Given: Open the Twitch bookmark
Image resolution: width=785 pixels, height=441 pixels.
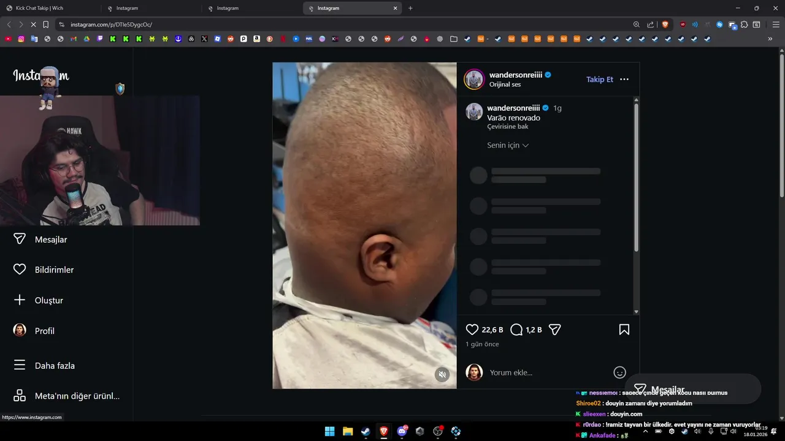Looking at the screenshot, I should (x=100, y=39).
